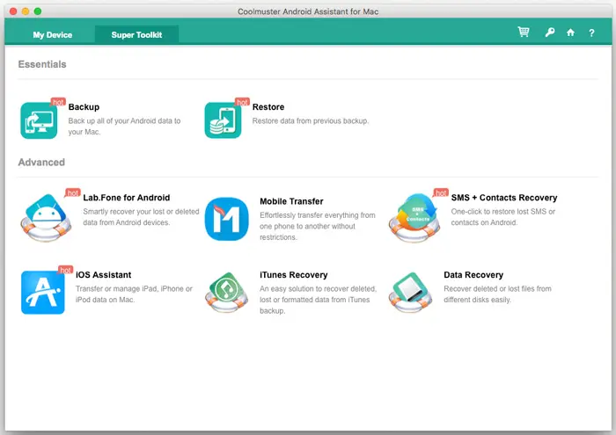This screenshot has height=435, width=616.
Task: Click the Backup title link
Action: 84,107
